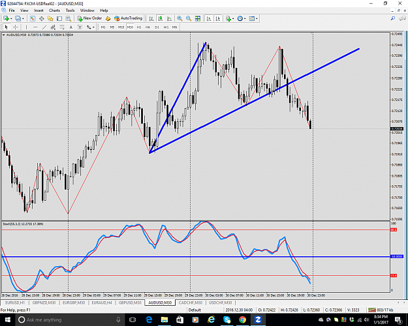This screenshot has width=408, height=326.
Task: Open the search magnifier icon
Action: click(x=393, y=18)
